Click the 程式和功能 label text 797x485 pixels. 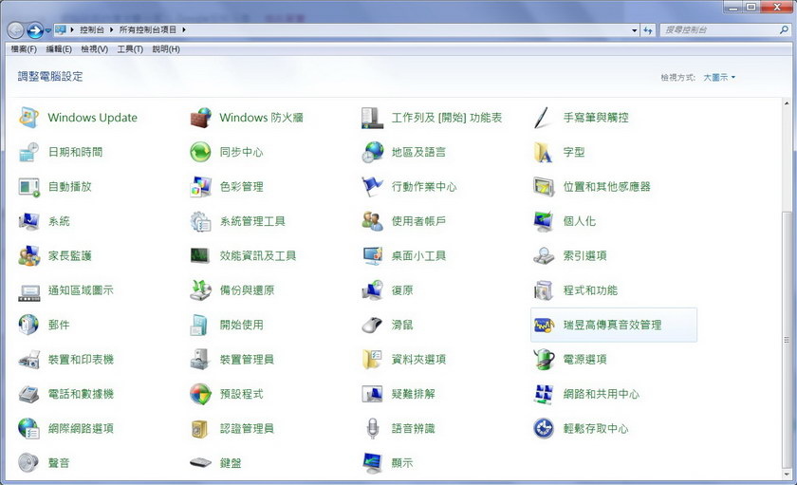pyautogui.click(x=590, y=290)
